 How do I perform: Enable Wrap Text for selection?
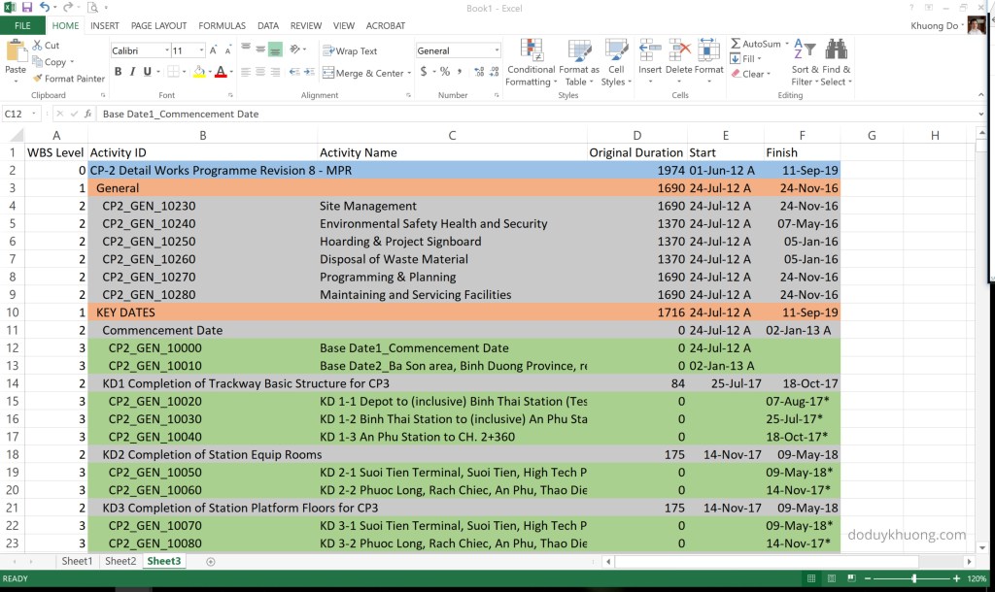tap(350, 50)
